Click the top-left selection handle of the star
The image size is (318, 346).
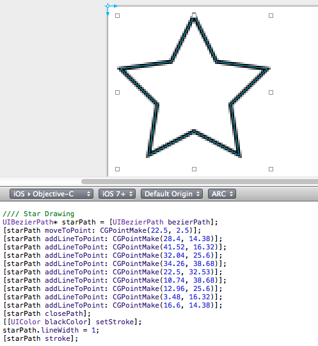pos(118,15)
